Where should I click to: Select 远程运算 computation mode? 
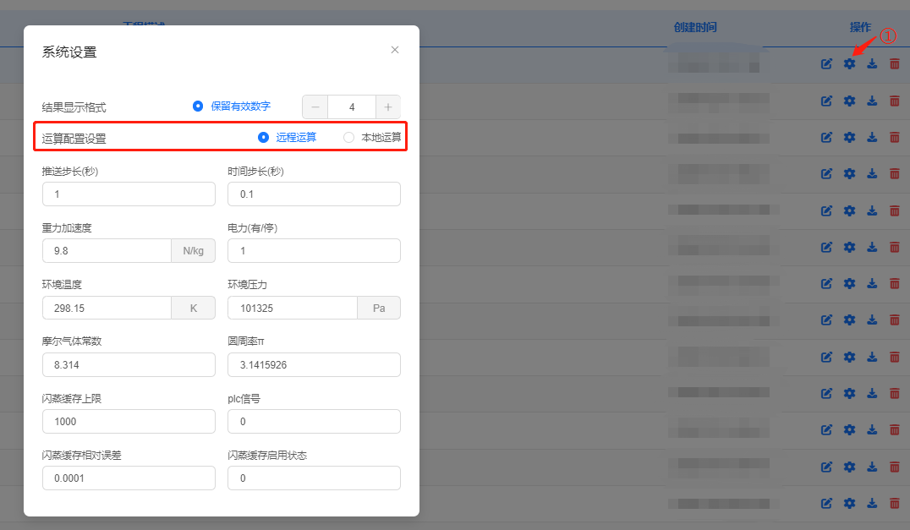tap(288, 138)
